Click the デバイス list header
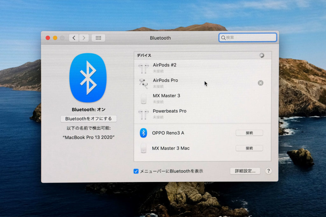Screen dimensions: 326x217 203,55
